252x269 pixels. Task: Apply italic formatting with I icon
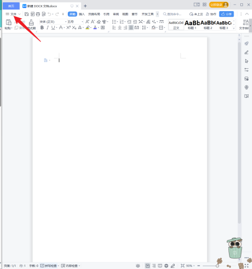click(x=48, y=27)
